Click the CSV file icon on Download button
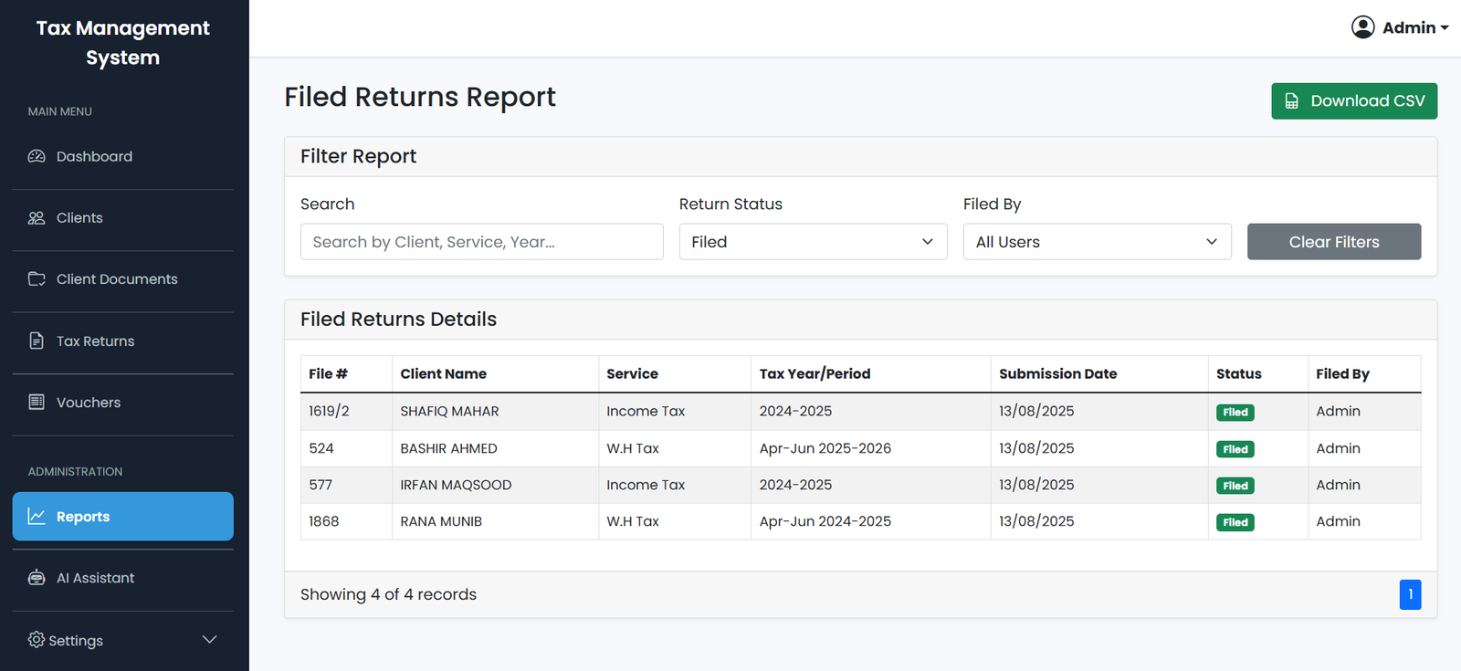The width and height of the screenshot is (1461, 671). point(1291,101)
